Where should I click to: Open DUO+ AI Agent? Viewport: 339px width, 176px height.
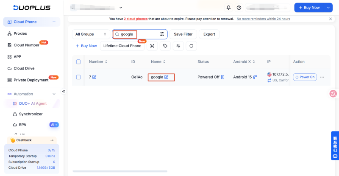click(33, 103)
